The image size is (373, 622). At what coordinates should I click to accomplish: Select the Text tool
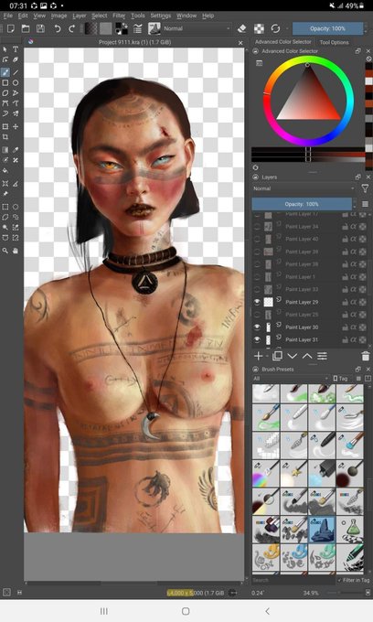click(x=16, y=49)
